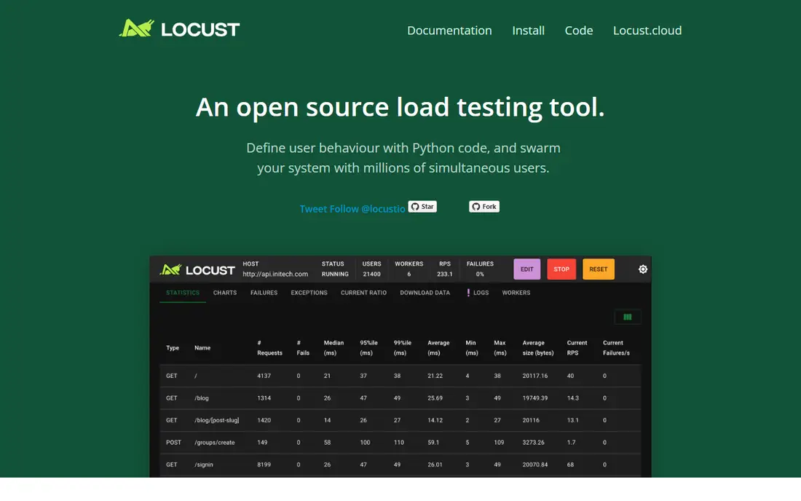Click the Median (ms) column header
Image resolution: width=801 pixels, height=501 pixels.
coord(334,348)
